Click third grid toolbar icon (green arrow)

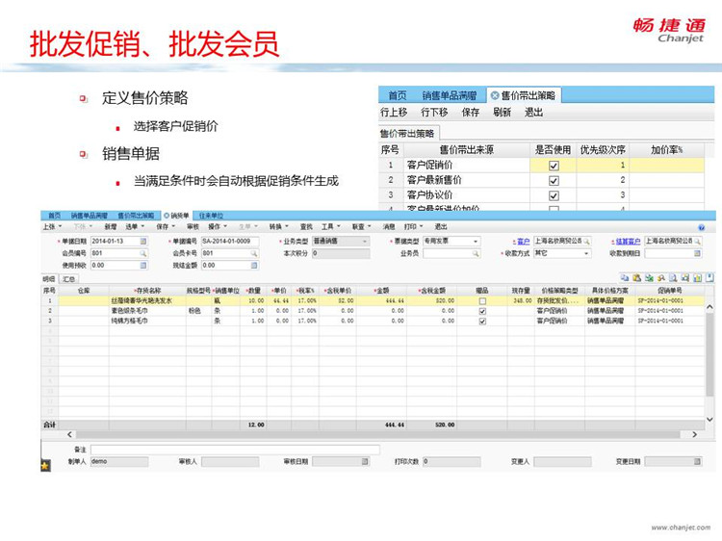[x=649, y=277]
